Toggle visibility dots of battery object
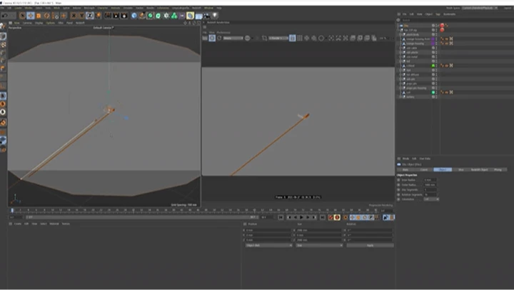Viewport: 514px width, 290px height. [x=437, y=96]
